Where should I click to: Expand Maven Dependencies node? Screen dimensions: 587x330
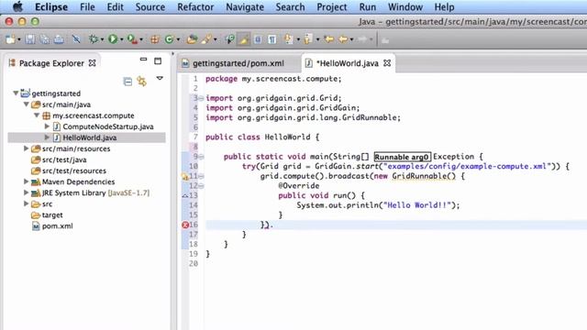pyautogui.click(x=27, y=181)
